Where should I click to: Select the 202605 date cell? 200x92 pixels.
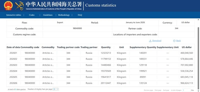click(13, 77)
